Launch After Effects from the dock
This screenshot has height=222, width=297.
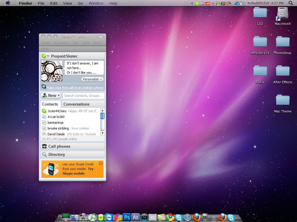136,217
